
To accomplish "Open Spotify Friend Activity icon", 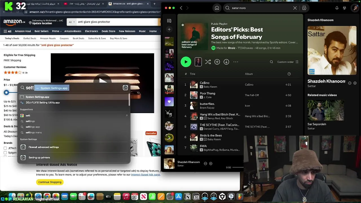I will [344, 8].
